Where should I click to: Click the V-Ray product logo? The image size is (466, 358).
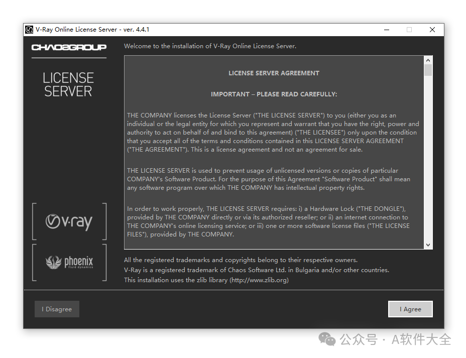point(69,221)
